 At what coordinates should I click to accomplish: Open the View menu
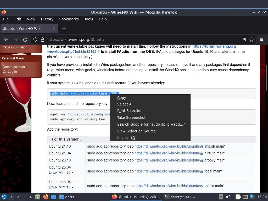click(31, 19)
